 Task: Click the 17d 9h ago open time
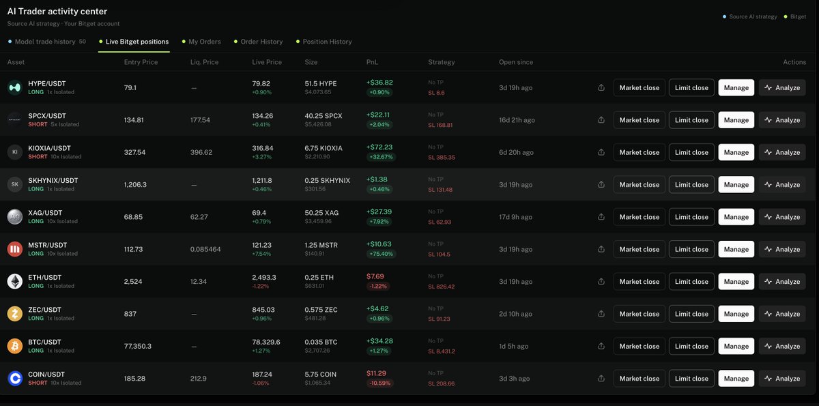click(517, 217)
